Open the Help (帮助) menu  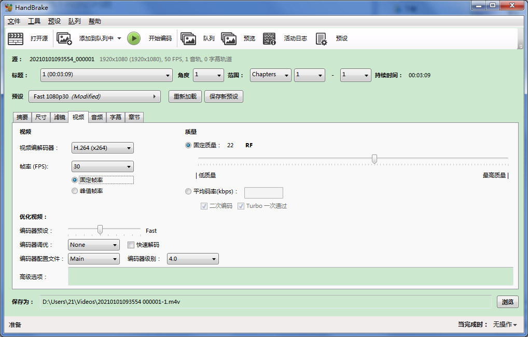point(94,21)
